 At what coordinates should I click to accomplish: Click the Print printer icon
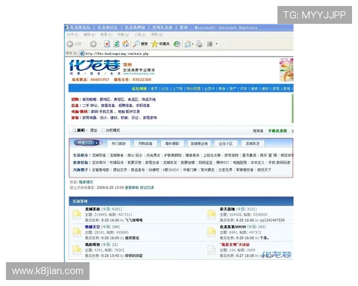[x=199, y=43]
